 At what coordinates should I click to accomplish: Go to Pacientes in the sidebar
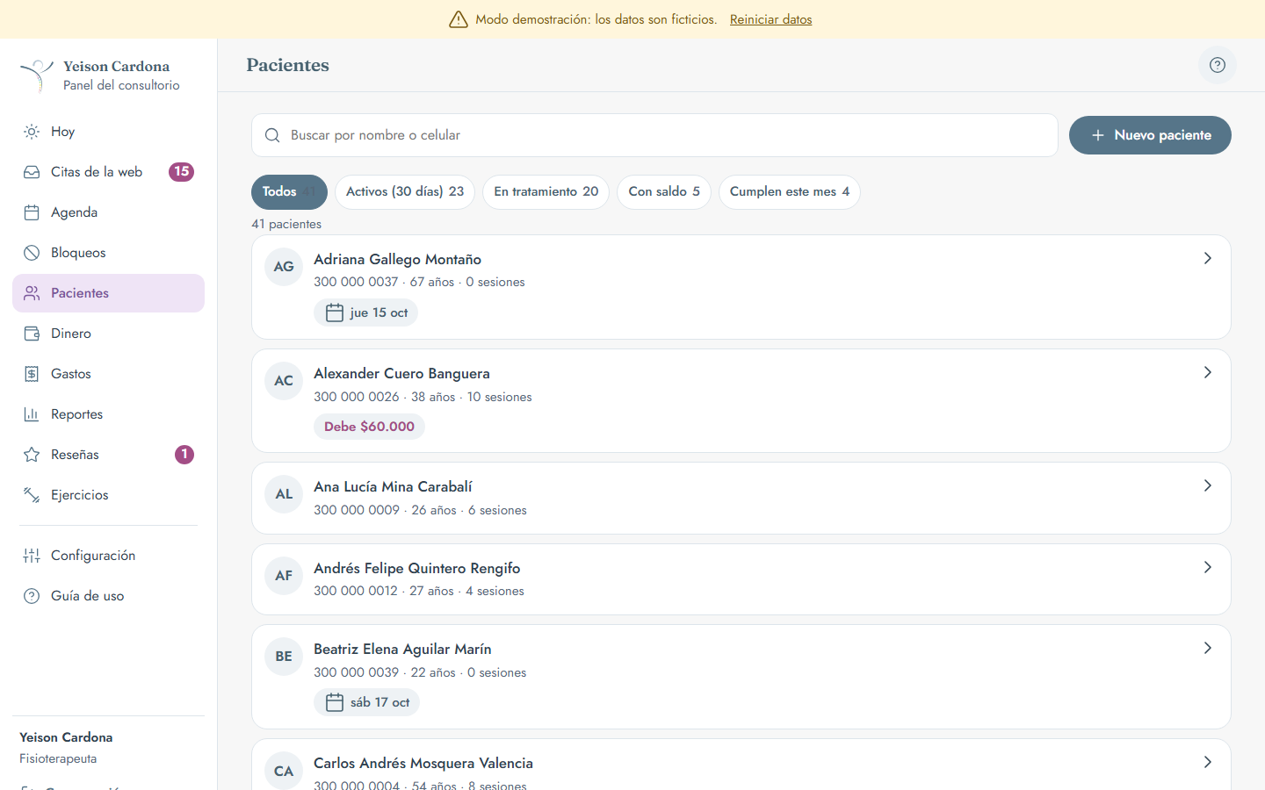(x=109, y=293)
